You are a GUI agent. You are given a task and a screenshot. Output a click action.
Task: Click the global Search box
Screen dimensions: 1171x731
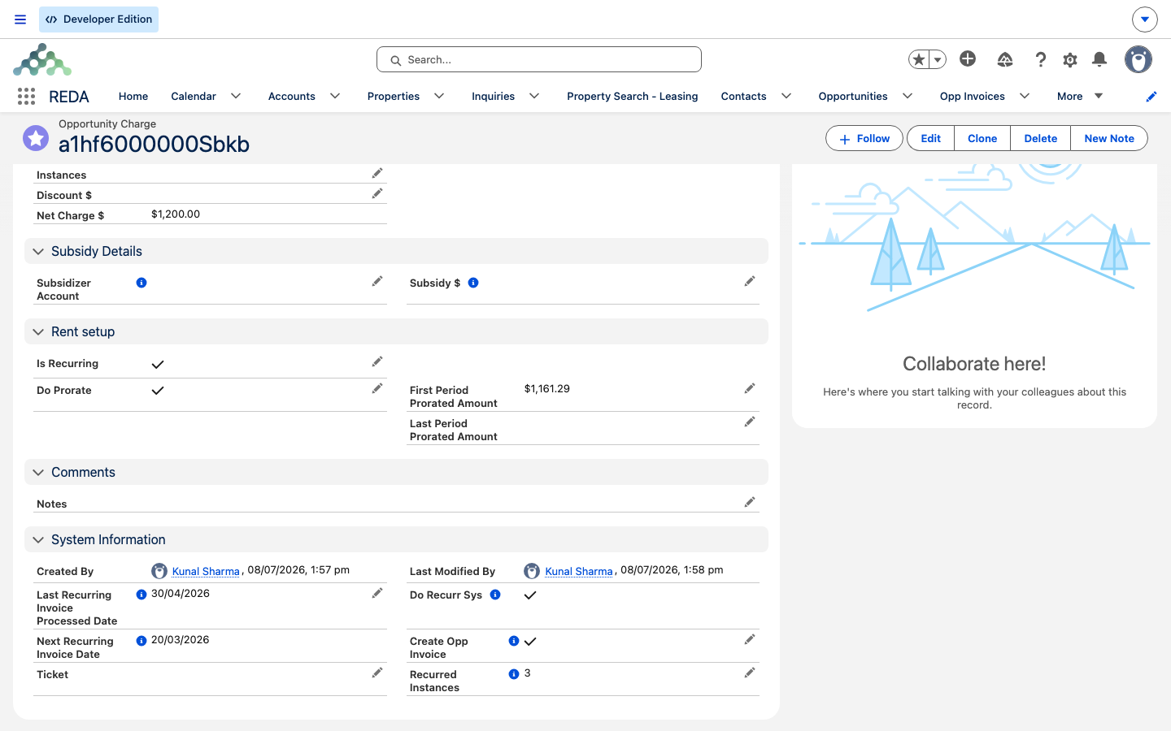tap(539, 59)
